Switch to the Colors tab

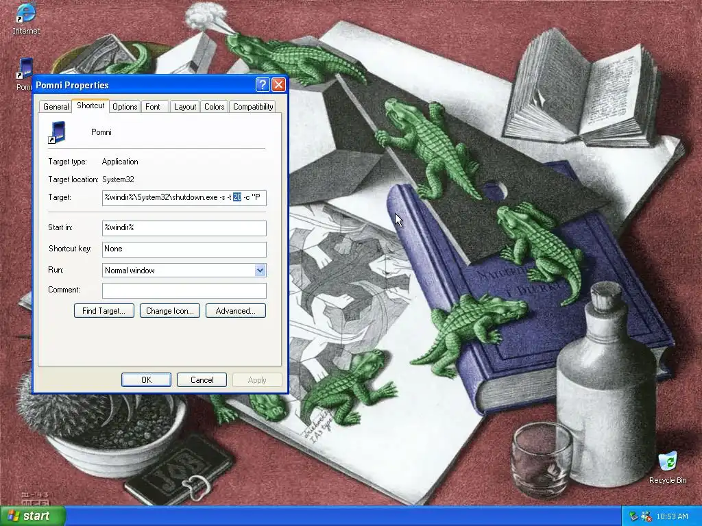pos(214,106)
